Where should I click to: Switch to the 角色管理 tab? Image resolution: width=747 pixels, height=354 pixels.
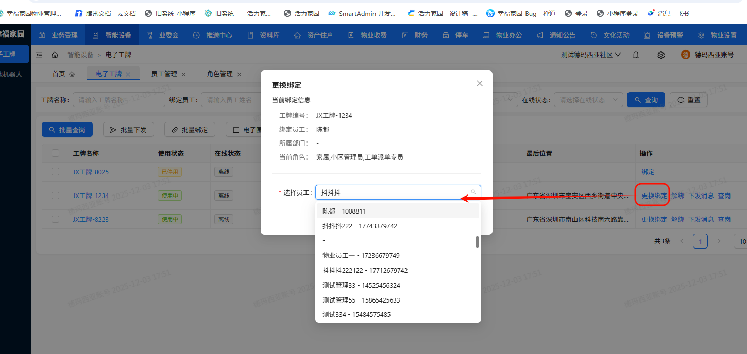click(220, 74)
